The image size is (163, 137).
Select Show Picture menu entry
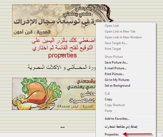[114, 57]
